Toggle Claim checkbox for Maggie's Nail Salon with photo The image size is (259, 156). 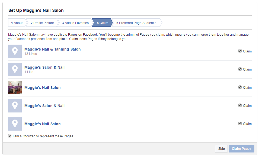click(x=240, y=87)
